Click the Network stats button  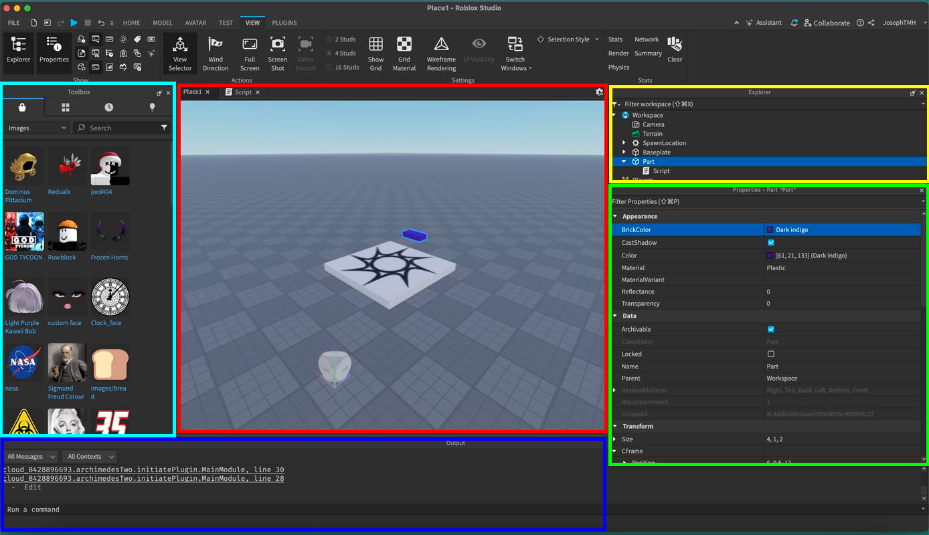pos(647,39)
